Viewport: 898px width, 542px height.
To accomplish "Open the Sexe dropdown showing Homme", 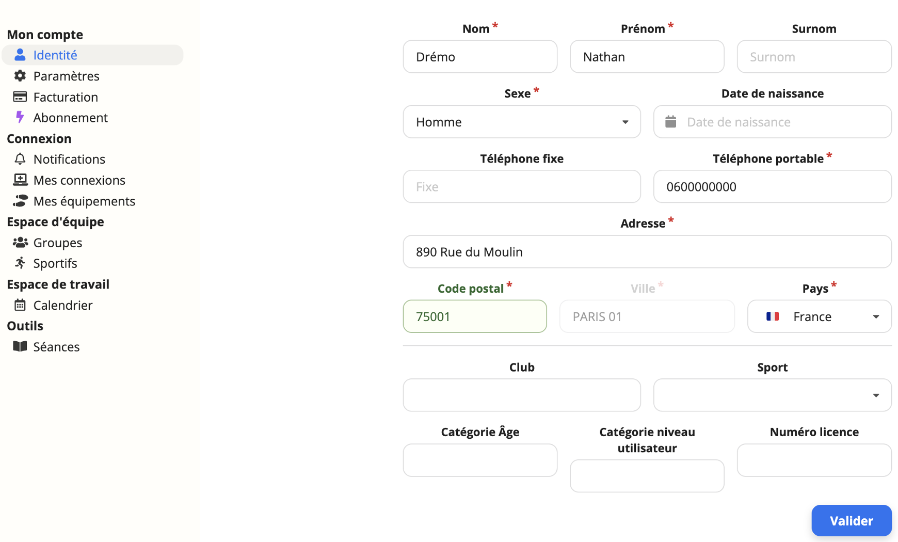I will (x=521, y=122).
